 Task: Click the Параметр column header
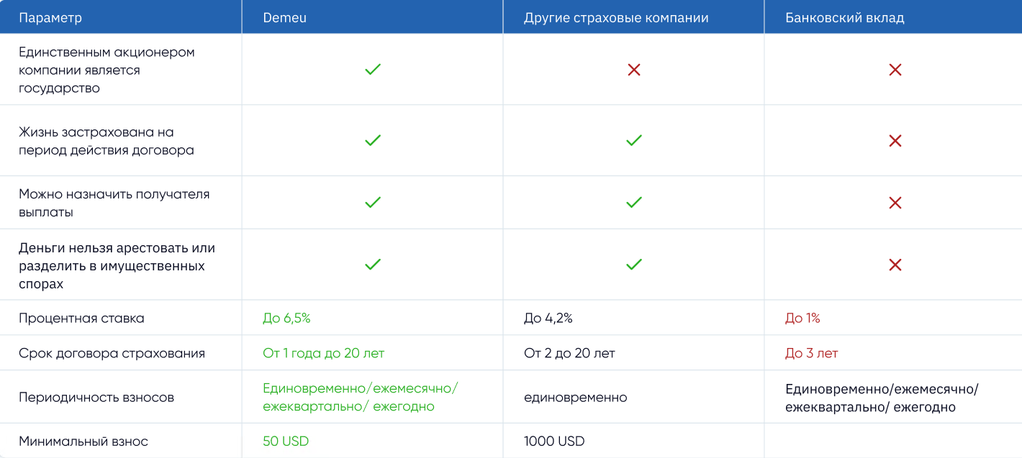(x=50, y=18)
